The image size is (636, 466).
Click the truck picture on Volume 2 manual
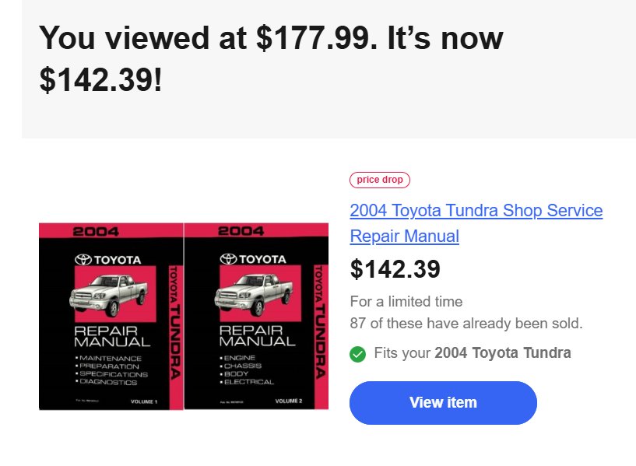pyautogui.click(x=254, y=295)
